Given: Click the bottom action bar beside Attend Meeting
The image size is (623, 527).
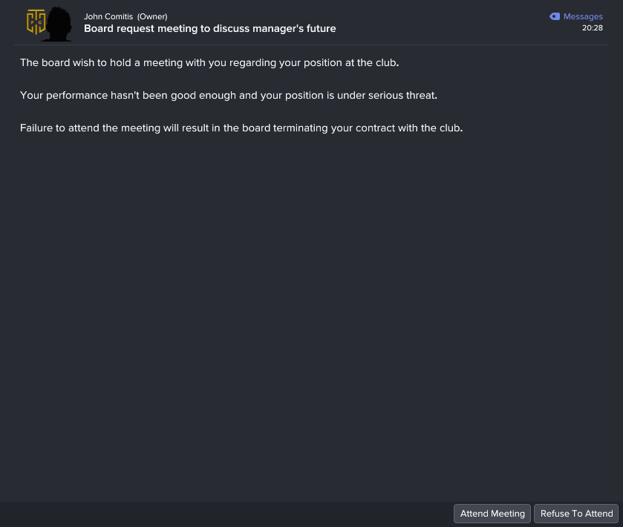Looking at the screenshot, I should 226,514.
